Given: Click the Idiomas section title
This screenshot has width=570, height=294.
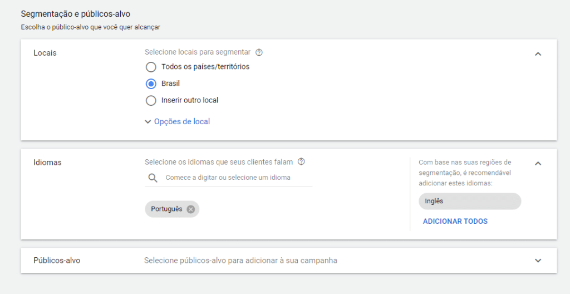Looking at the screenshot, I should click(48, 163).
